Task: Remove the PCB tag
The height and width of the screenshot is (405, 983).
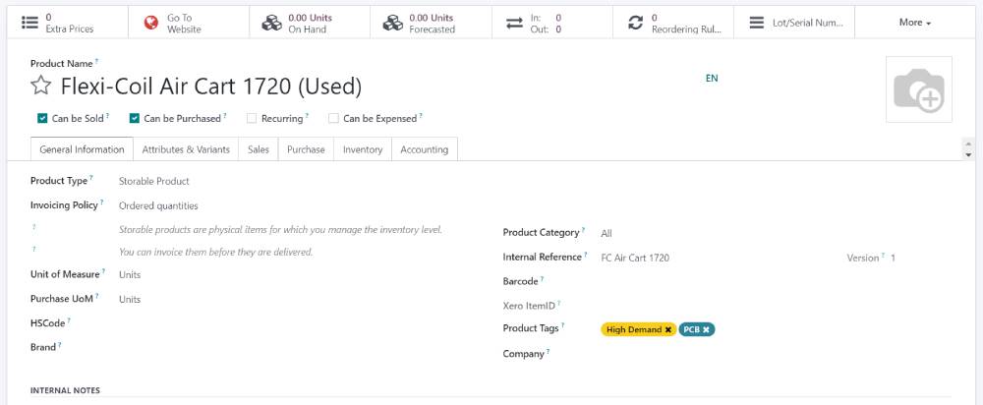Action: pyautogui.click(x=706, y=329)
